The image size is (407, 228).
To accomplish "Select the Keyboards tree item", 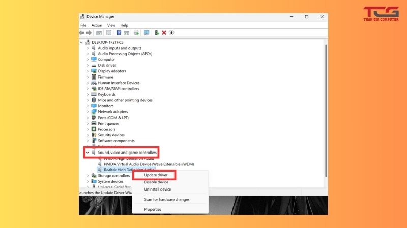I will tap(107, 94).
